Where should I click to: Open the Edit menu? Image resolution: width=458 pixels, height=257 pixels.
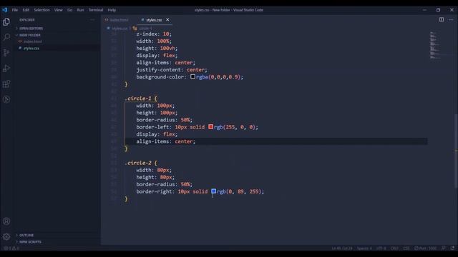(26, 10)
